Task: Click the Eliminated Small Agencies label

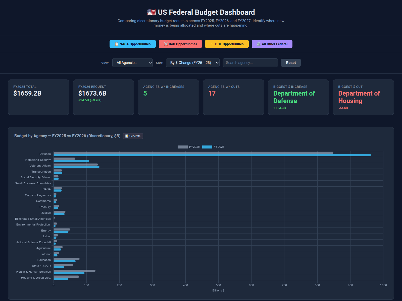Action: [x=33, y=219]
